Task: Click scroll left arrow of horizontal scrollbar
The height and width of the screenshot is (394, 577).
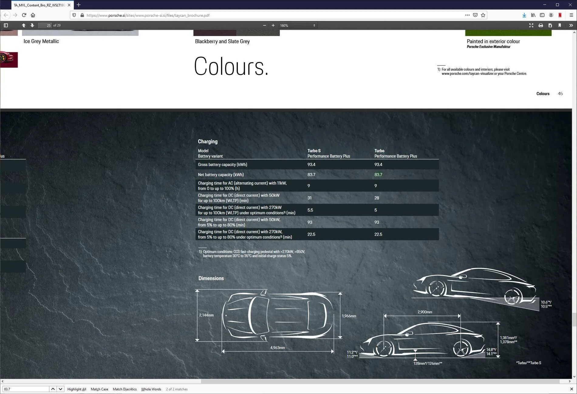Action: pos(2,381)
